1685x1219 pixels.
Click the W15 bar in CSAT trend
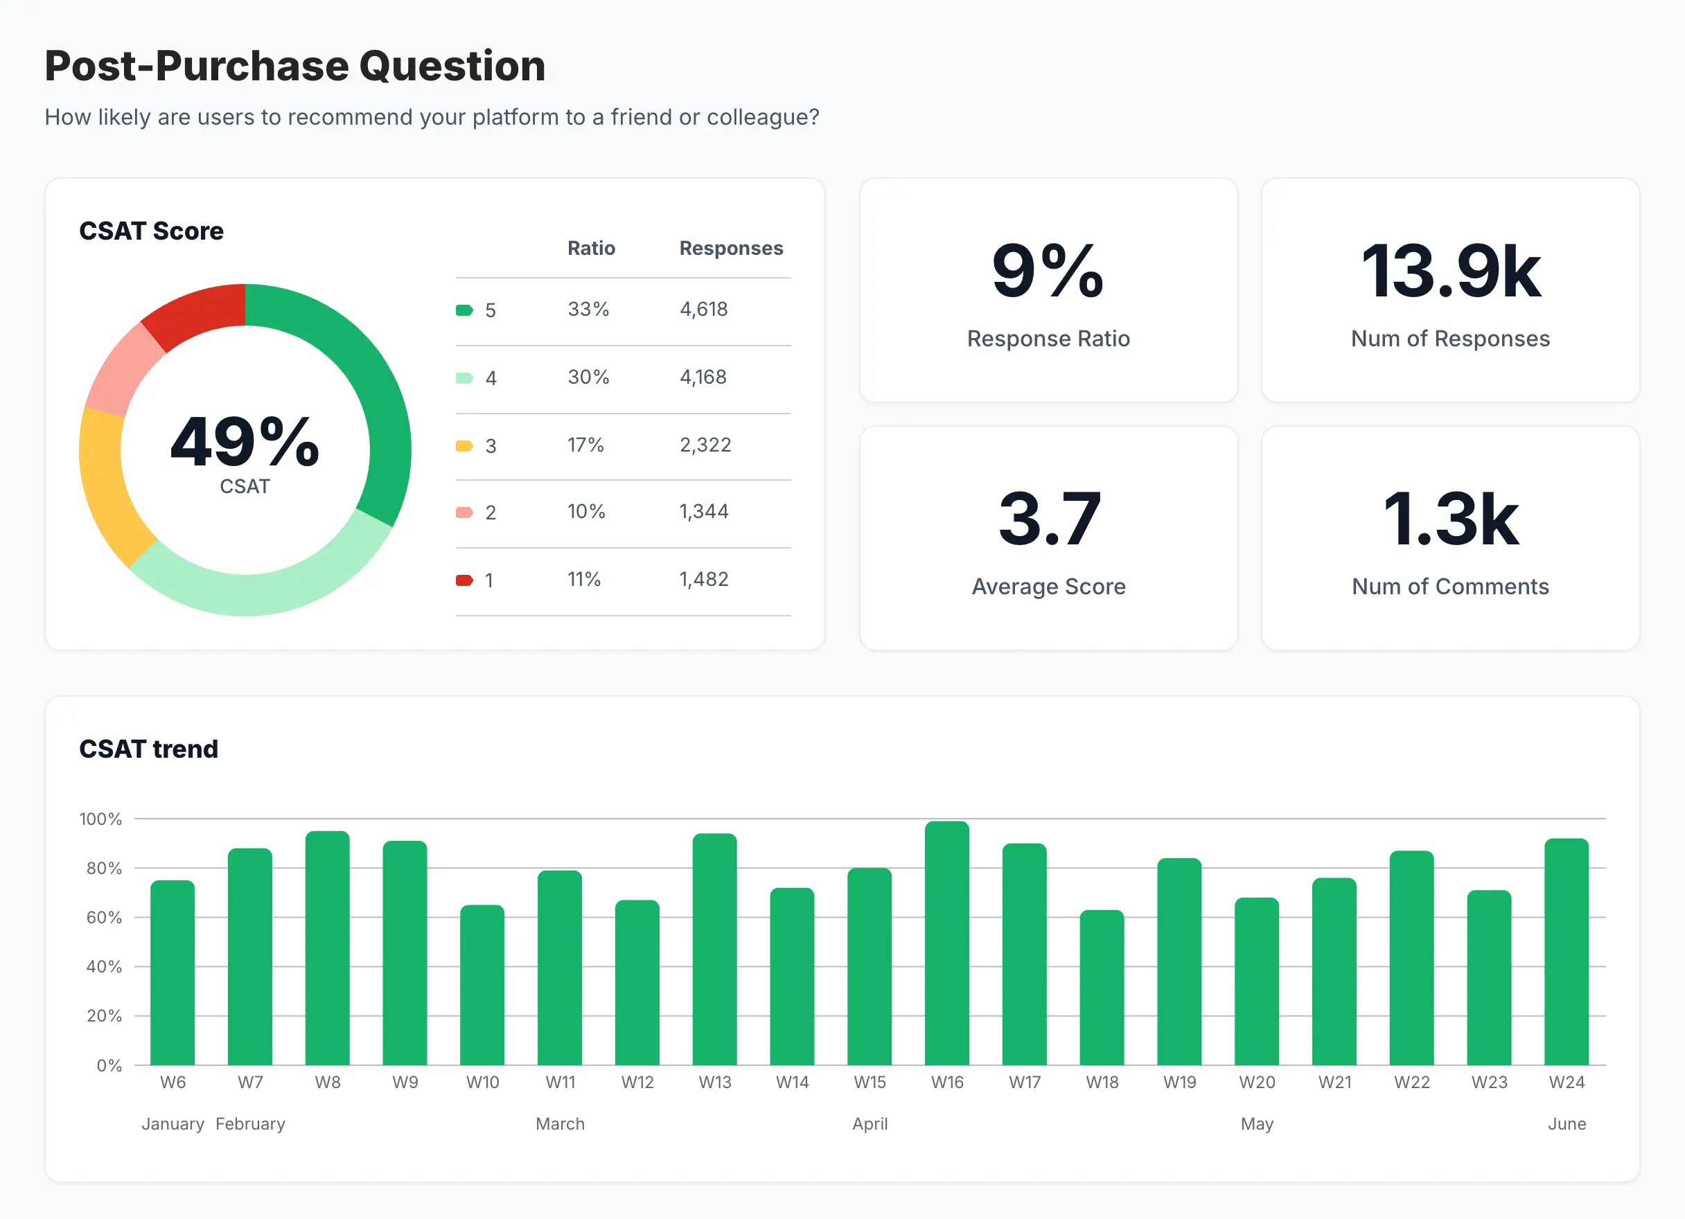(x=870, y=966)
